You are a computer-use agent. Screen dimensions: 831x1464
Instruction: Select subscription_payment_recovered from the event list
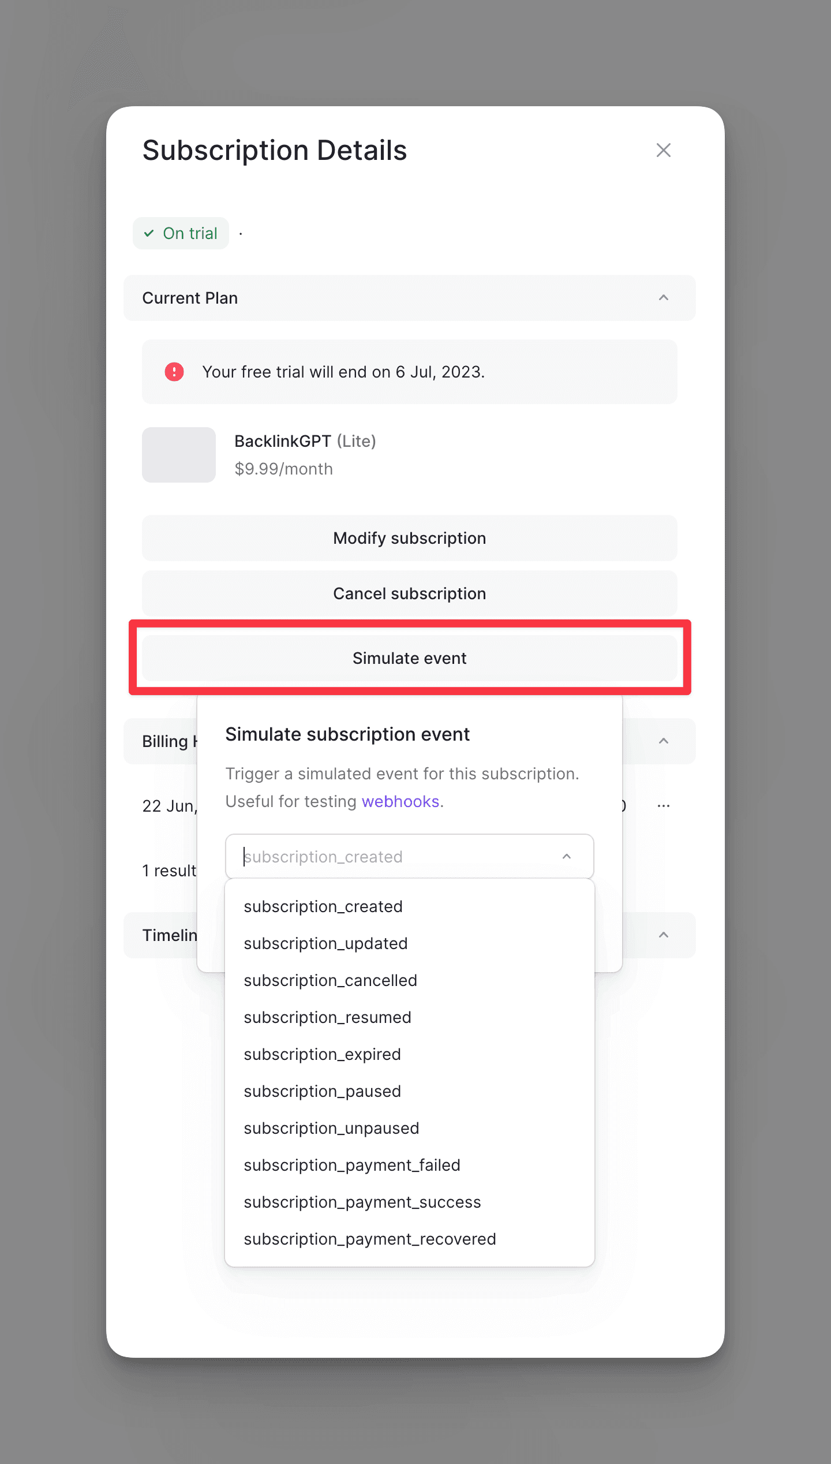(369, 1238)
